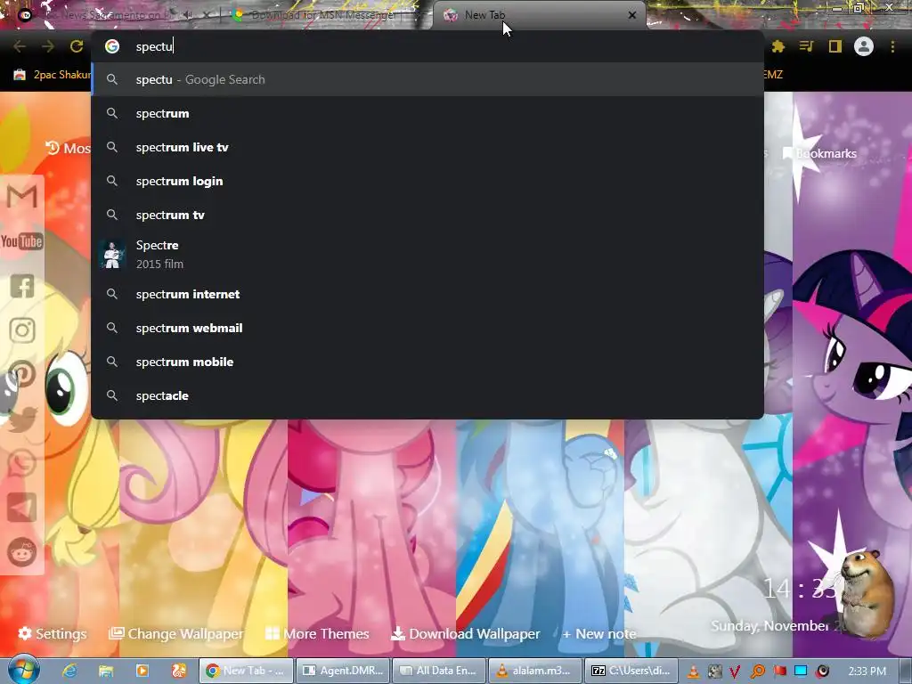This screenshot has width=912, height=684.
Task: Close the New Tab tab
Action: tap(632, 15)
